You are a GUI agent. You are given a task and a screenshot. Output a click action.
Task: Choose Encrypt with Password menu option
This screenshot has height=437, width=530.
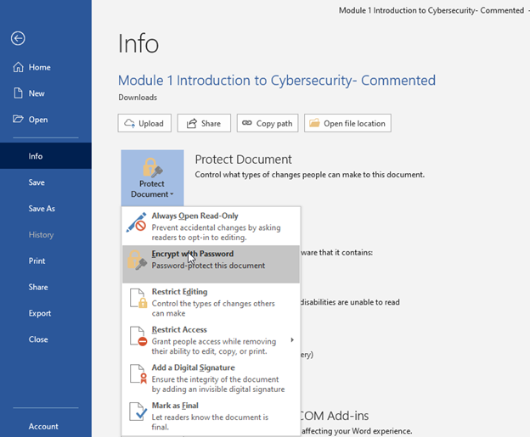point(211,264)
